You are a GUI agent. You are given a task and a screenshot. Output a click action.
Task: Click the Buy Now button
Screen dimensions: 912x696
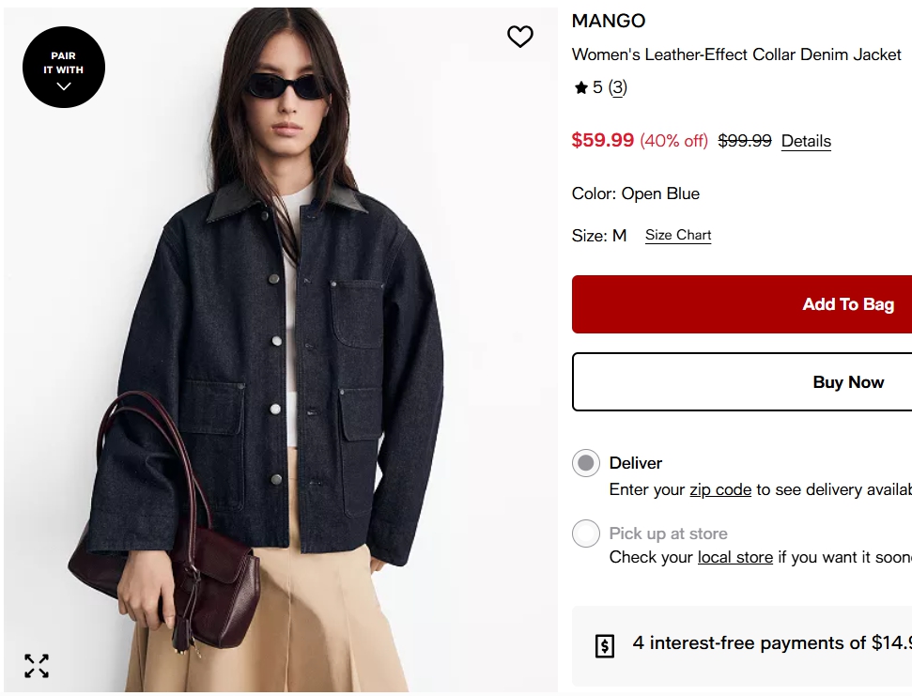click(x=742, y=382)
